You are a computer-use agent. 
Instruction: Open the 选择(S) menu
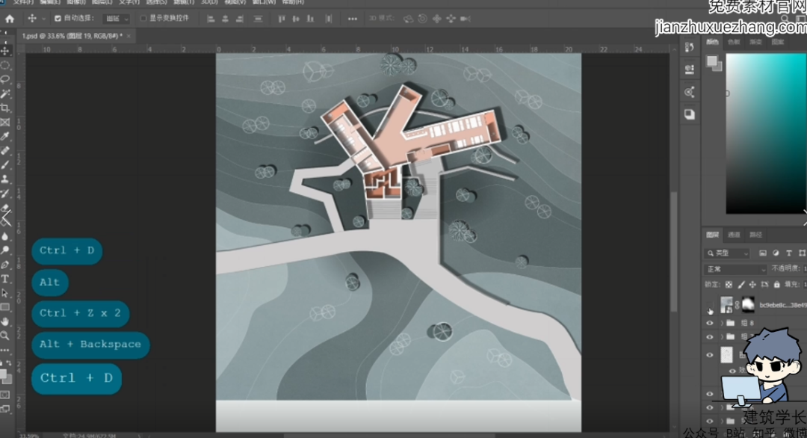pyautogui.click(x=156, y=2)
